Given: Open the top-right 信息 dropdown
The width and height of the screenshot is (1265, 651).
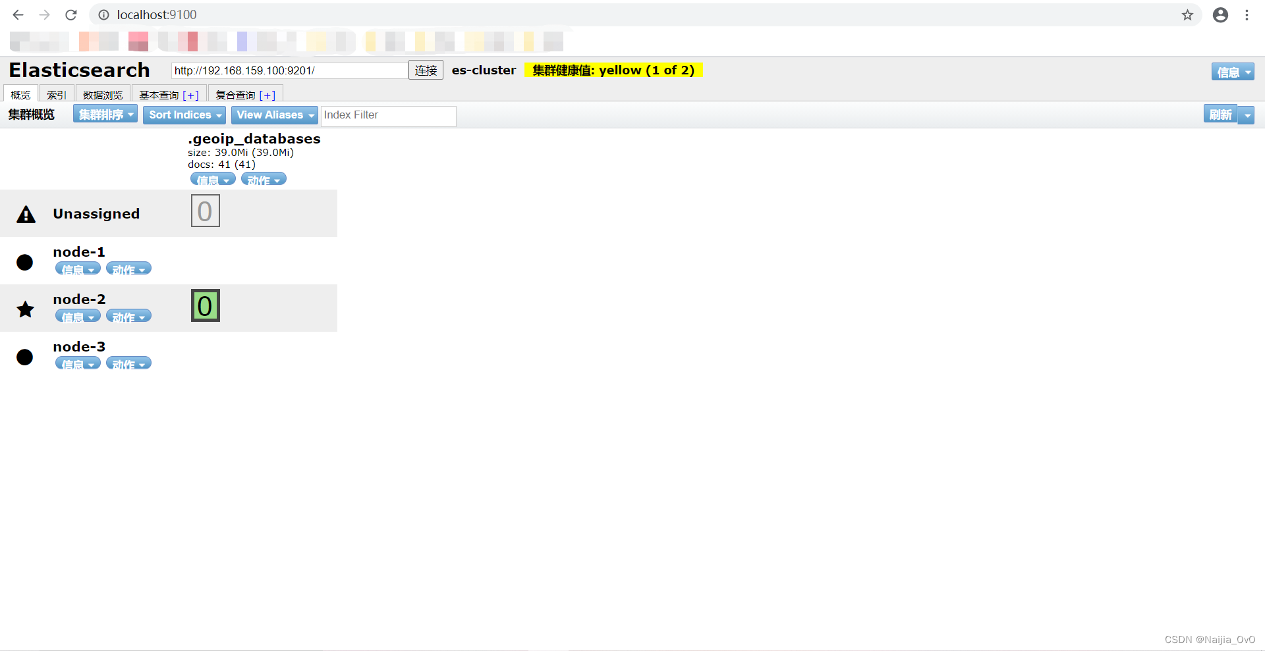Looking at the screenshot, I should tap(1233, 72).
